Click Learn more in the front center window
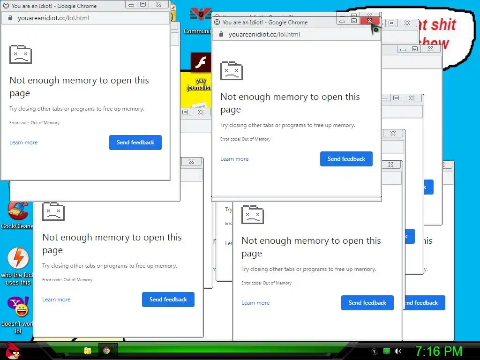480x360 pixels. (x=234, y=159)
